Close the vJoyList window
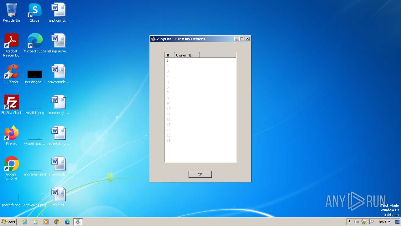Image resolution: width=401 pixels, height=226 pixels. [247, 39]
